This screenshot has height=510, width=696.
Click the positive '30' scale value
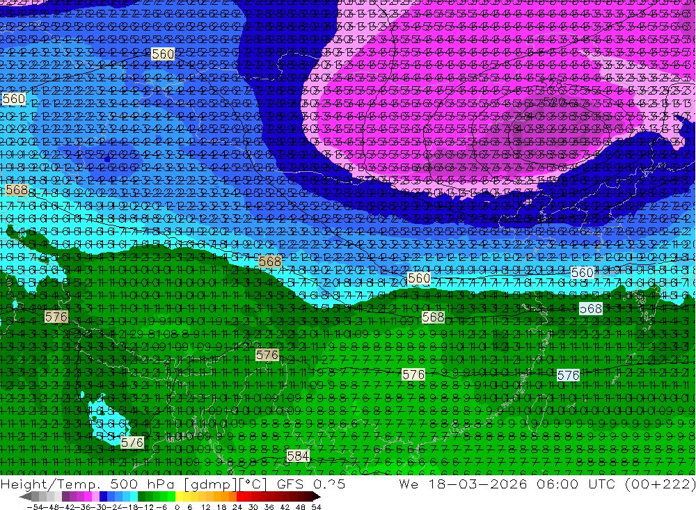coord(253,507)
